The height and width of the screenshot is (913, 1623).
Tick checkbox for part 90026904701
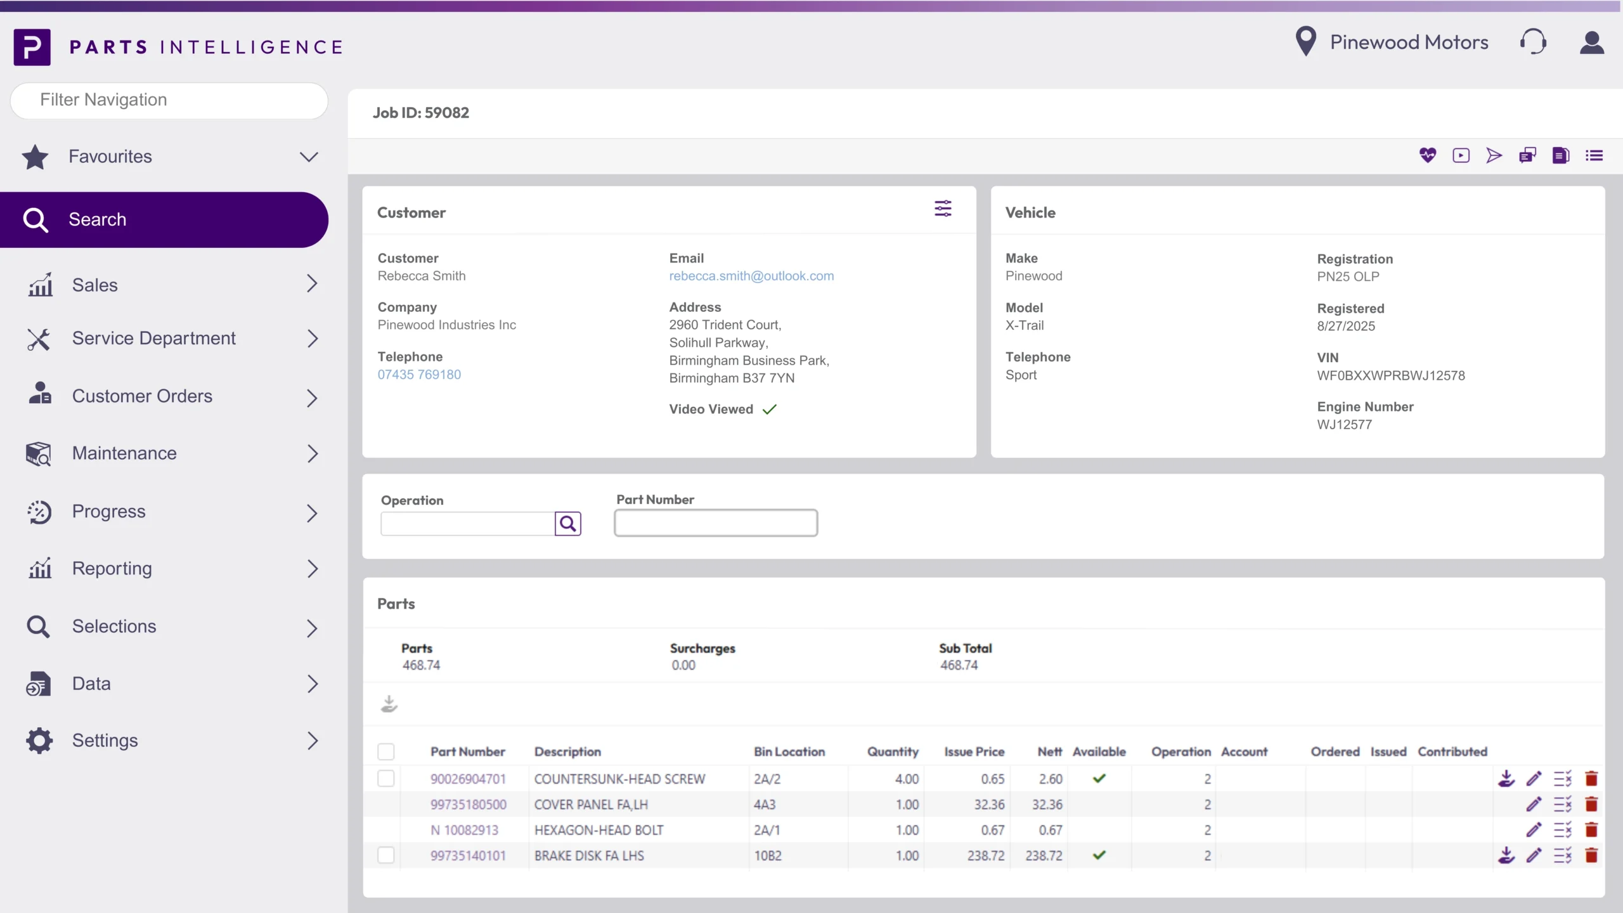[x=385, y=779]
